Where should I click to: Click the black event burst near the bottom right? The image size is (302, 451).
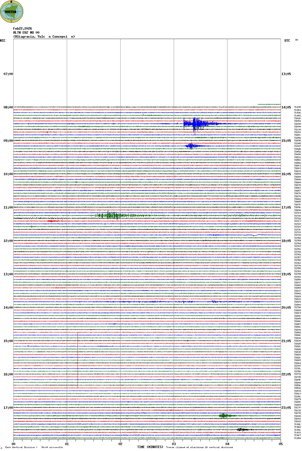(242, 429)
